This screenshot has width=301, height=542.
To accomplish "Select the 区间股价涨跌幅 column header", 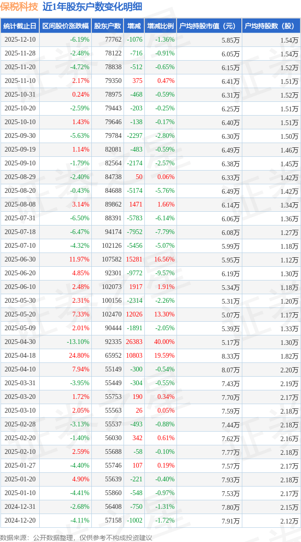I will tap(65, 26).
